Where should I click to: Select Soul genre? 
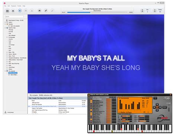pos(10,51)
